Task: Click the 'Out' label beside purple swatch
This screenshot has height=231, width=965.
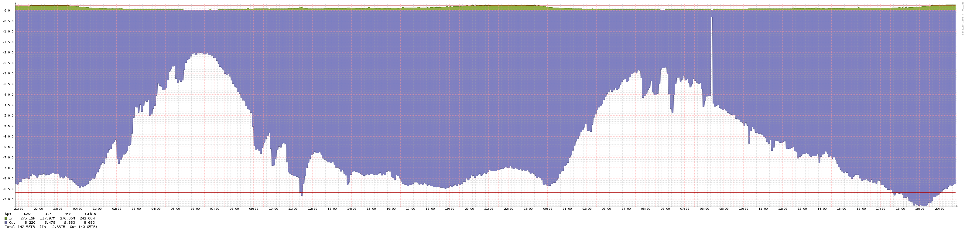Action: pyautogui.click(x=12, y=223)
